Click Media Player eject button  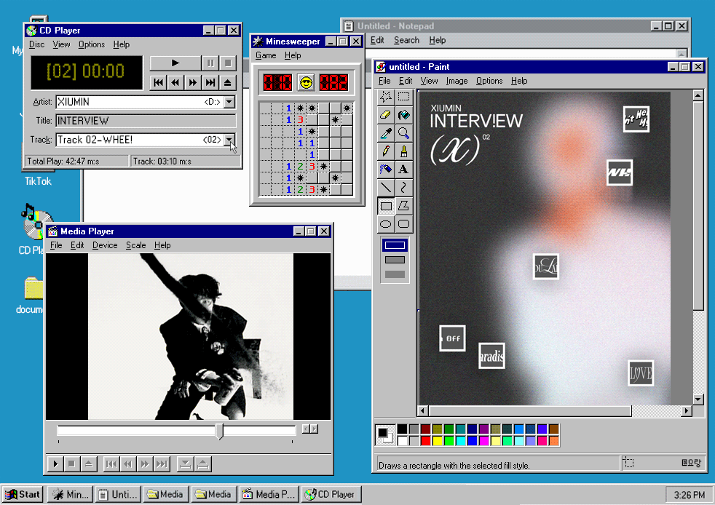(x=88, y=464)
